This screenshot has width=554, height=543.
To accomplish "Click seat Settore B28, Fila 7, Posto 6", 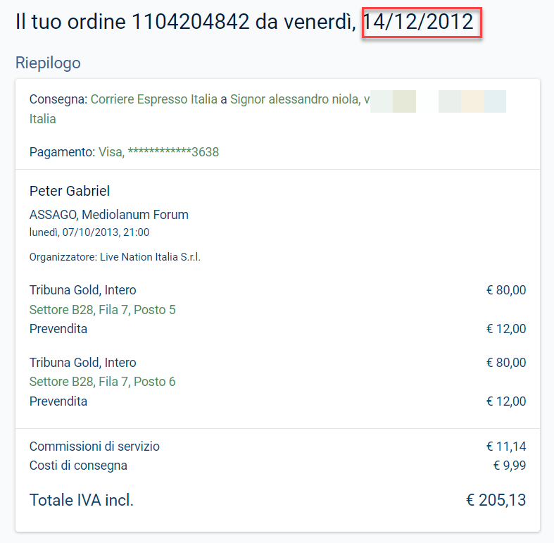I will coord(103,382).
